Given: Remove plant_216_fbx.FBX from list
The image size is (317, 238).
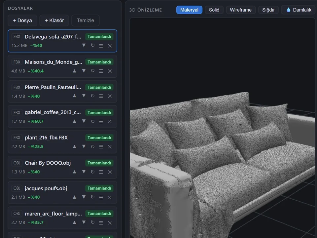Looking at the screenshot, I should [110, 147].
